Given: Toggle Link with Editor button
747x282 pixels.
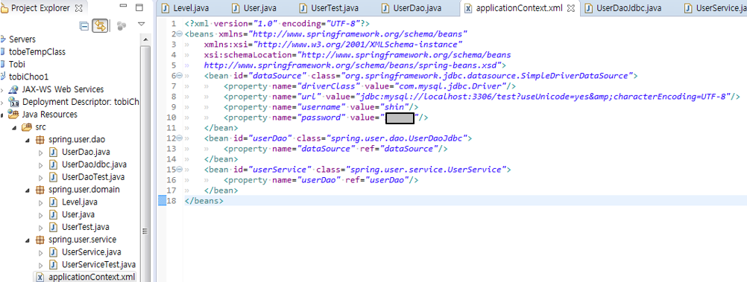Looking at the screenshot, I should point(100,26).
